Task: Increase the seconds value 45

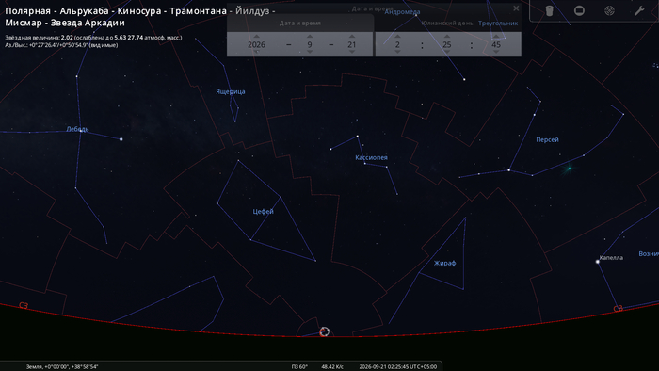Action: 496,37
